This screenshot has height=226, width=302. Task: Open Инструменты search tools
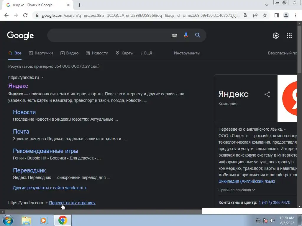pyautogui.click(x=187, y=53)
